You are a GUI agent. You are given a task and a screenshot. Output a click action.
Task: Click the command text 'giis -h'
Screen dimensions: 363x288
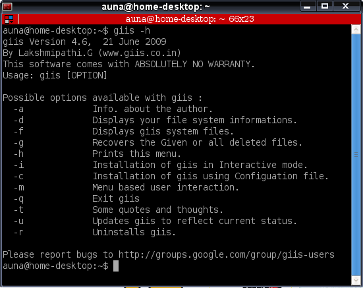(132, 31)
